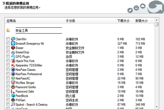This screenshot has width=164, height=110.
Task: Select the Password Gorilla checkbox
Action: pos(8,87)
